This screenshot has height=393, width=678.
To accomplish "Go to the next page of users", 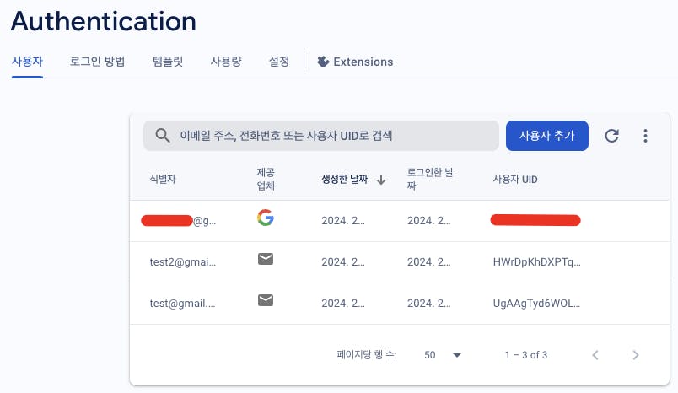I will (x=636, y=355).
